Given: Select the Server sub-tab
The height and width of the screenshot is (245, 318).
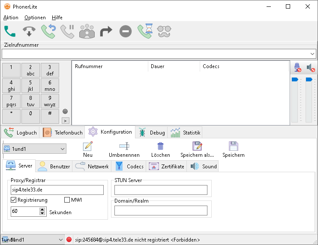Looking at the screenshot, I should (19, 166).
